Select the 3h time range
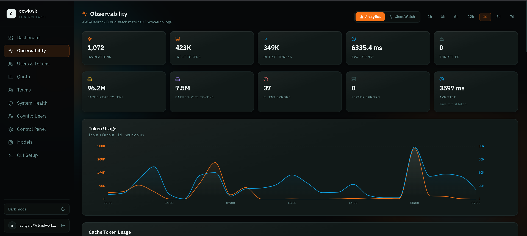This screenshot has width=527, height=236. coord(443,17)
